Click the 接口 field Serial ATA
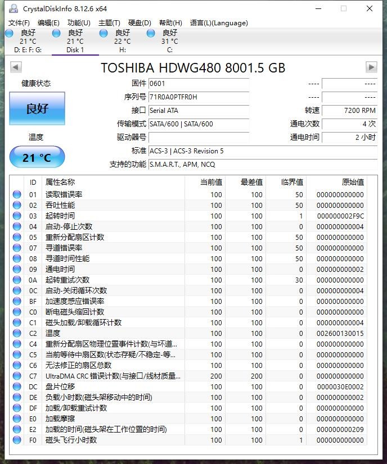 [199, 110]
